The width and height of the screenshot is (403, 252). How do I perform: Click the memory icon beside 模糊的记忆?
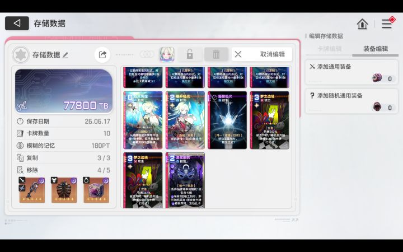click(20, 146)
